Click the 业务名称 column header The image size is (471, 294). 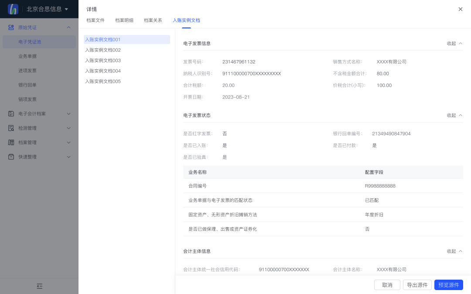tap(198, 172)
